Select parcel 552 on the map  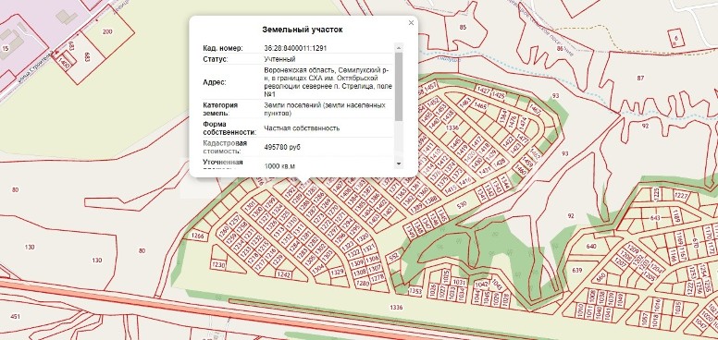394,258
